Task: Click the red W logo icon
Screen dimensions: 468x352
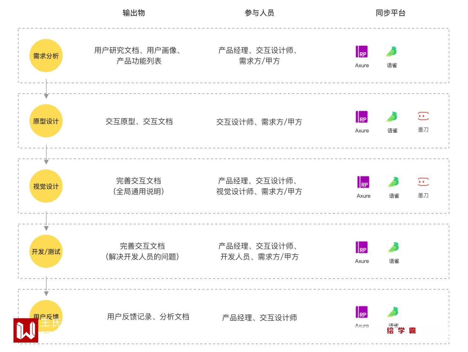Action: coord(26,330)
